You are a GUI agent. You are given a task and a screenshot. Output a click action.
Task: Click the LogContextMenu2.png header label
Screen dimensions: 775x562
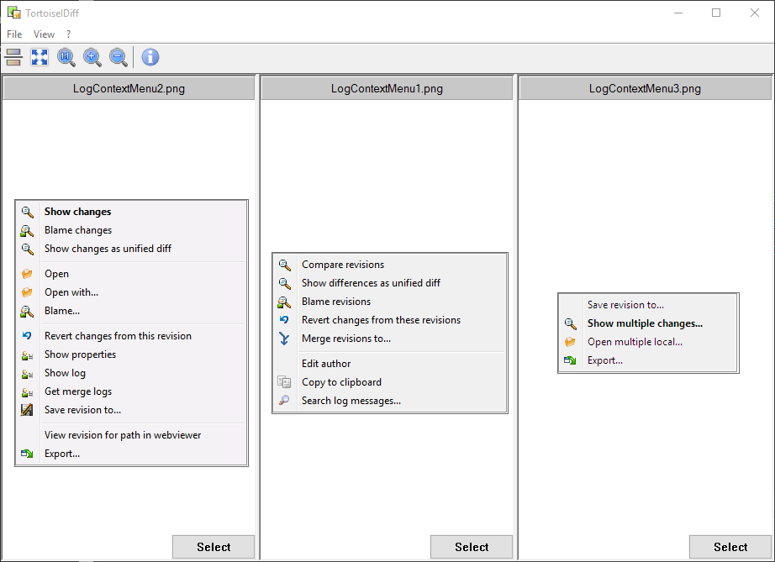(129, 88)
